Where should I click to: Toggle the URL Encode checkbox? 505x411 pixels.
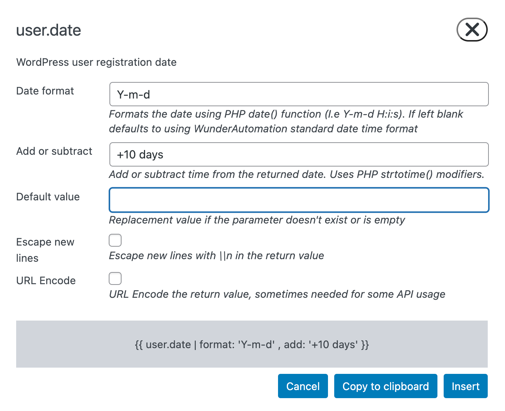[x=115, y=279]
